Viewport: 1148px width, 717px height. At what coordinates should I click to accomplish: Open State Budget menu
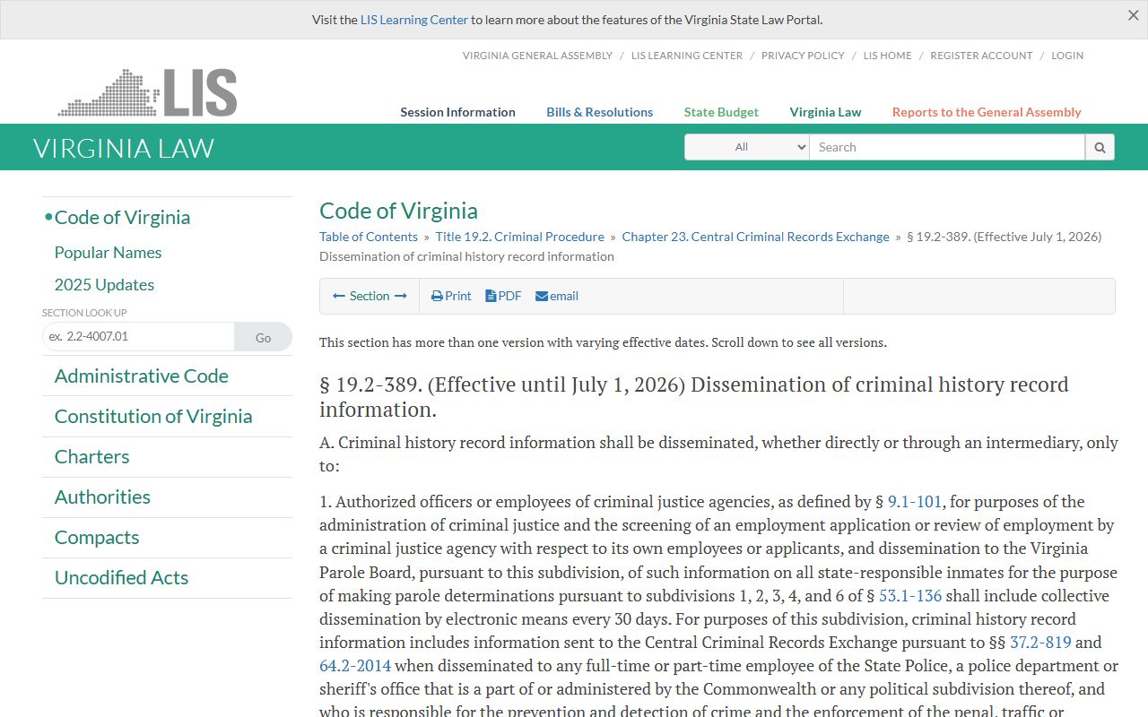(x=721, y=112)
